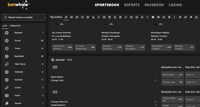Open the live stats icon above Miami Marlins game
The width and height of the screenshot is (200, 107).
55,67
